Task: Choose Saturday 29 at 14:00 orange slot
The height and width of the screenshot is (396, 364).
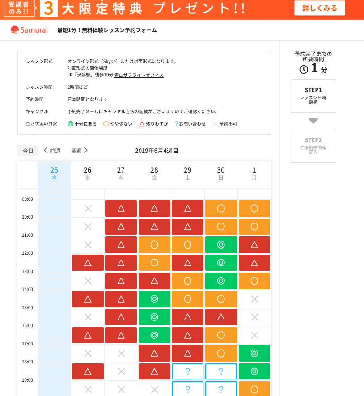Action: point(187,299)
